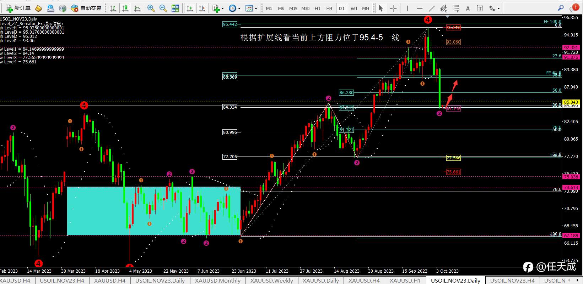Click the 95.442 price label on chart
Screen dimensions: 583x284
[x=230, y=24]
